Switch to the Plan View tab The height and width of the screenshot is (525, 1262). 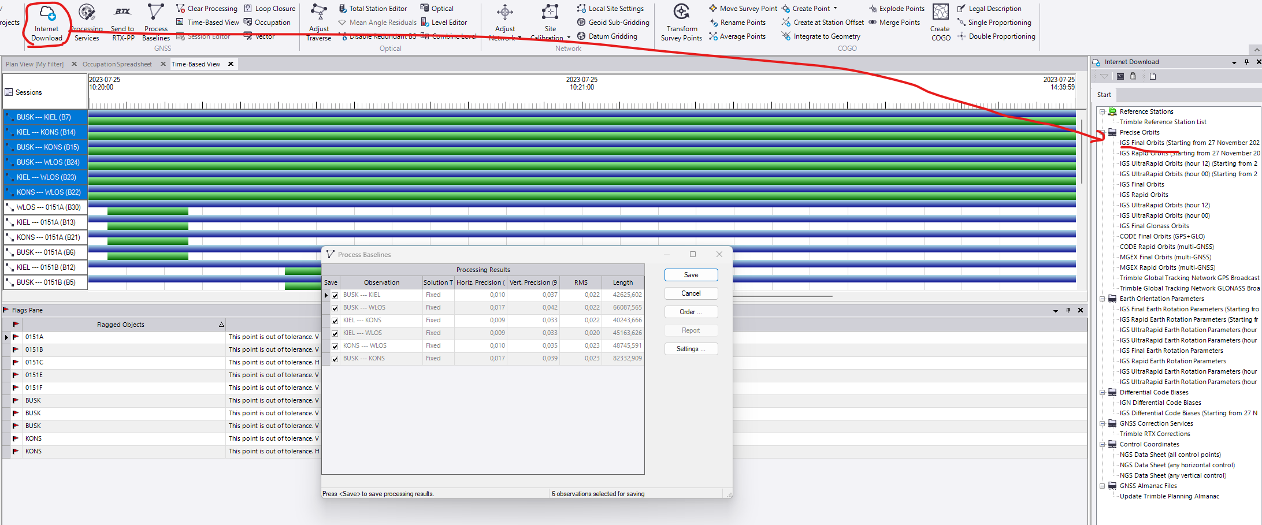tap(35, 64)
